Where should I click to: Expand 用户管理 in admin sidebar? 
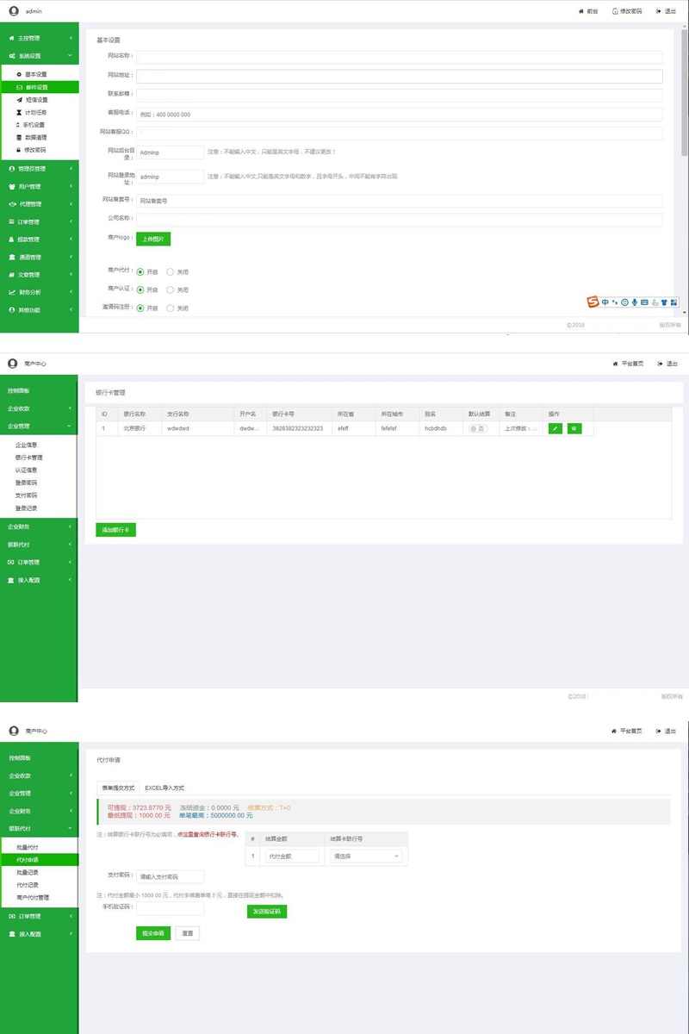point(40,186)
